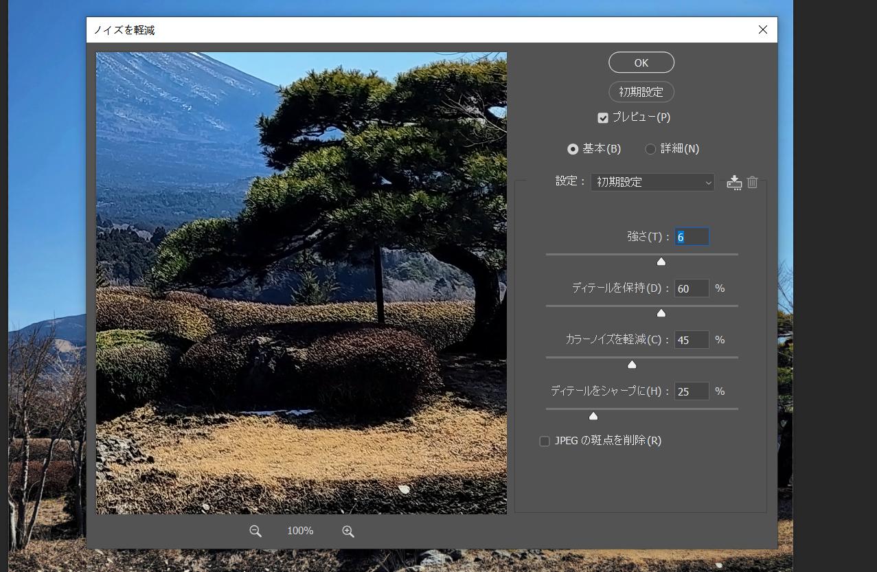Click the ディテールを保持 slider handle
This screenshot has width=877, height=572.
point(661,313)
